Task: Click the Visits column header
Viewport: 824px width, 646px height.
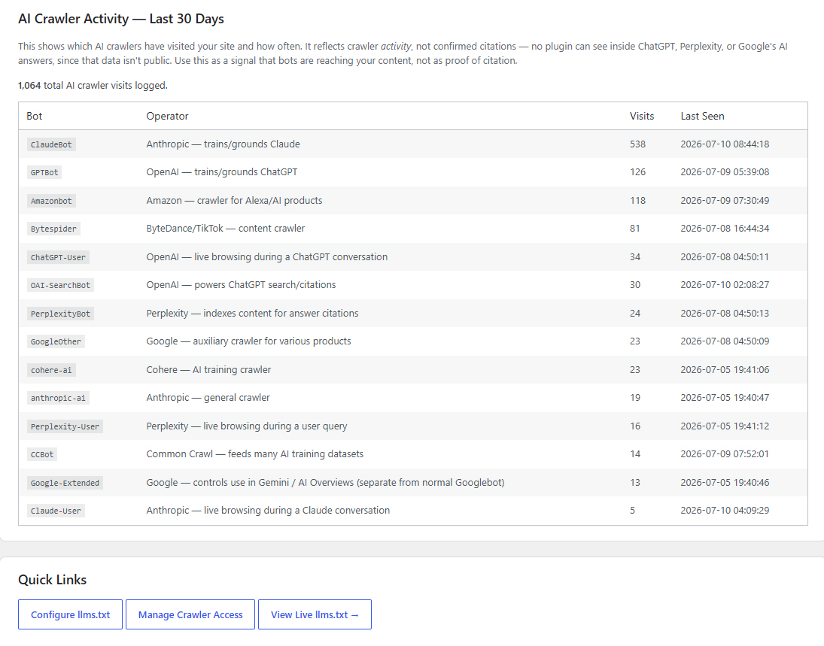Action: click(x=642, y=116)
